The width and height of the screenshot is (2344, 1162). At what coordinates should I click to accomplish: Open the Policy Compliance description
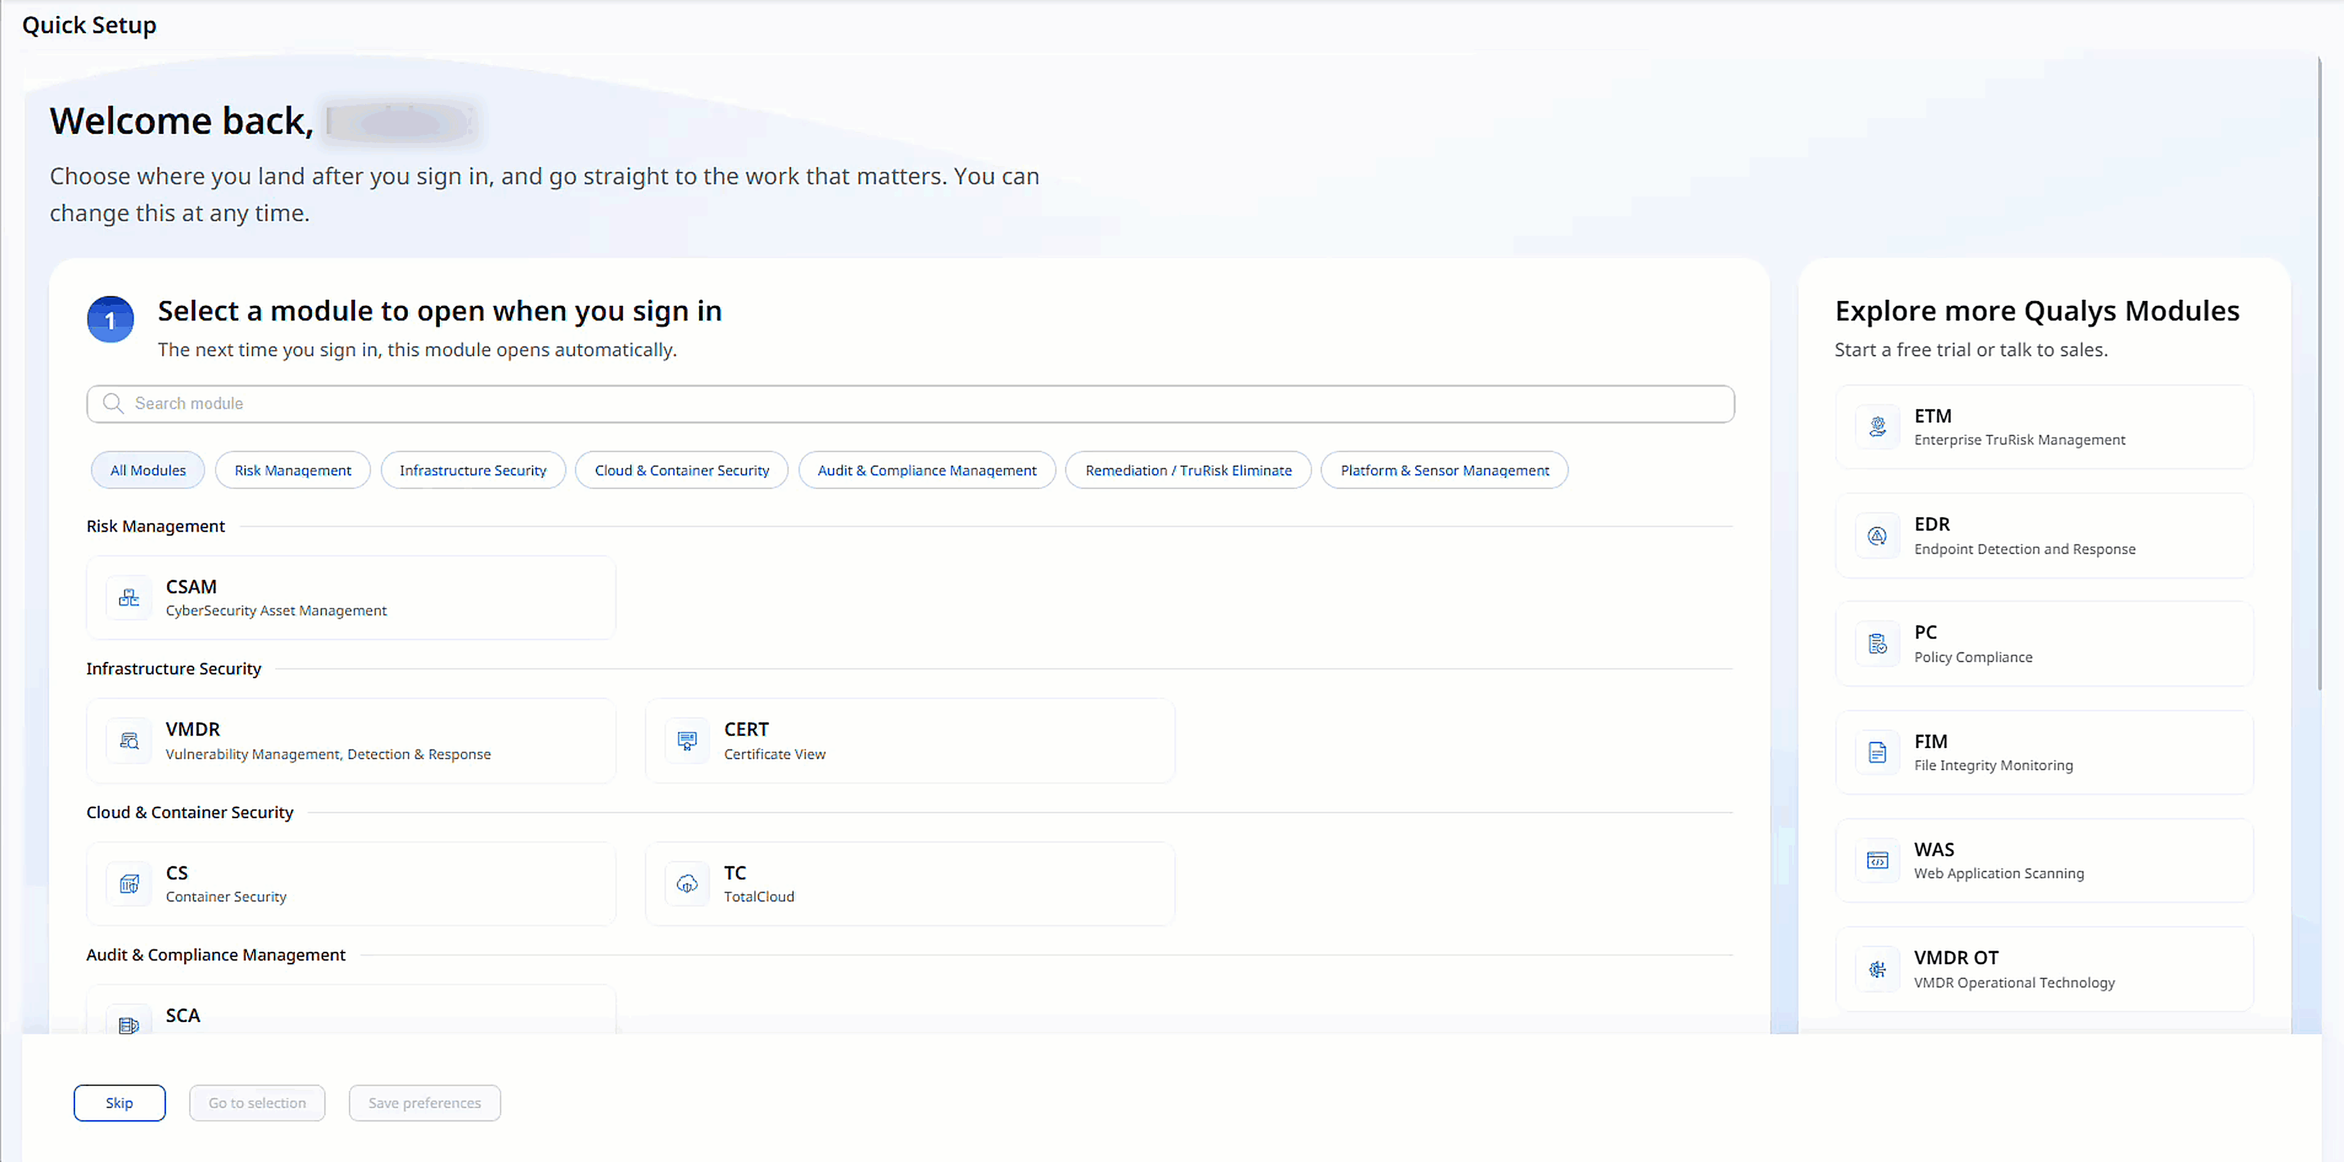[1973, 658]
